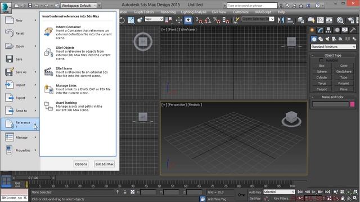Toggle the 3D Snaps icon
The height and width of the screenshot is (202, 360).
(199, 20)
